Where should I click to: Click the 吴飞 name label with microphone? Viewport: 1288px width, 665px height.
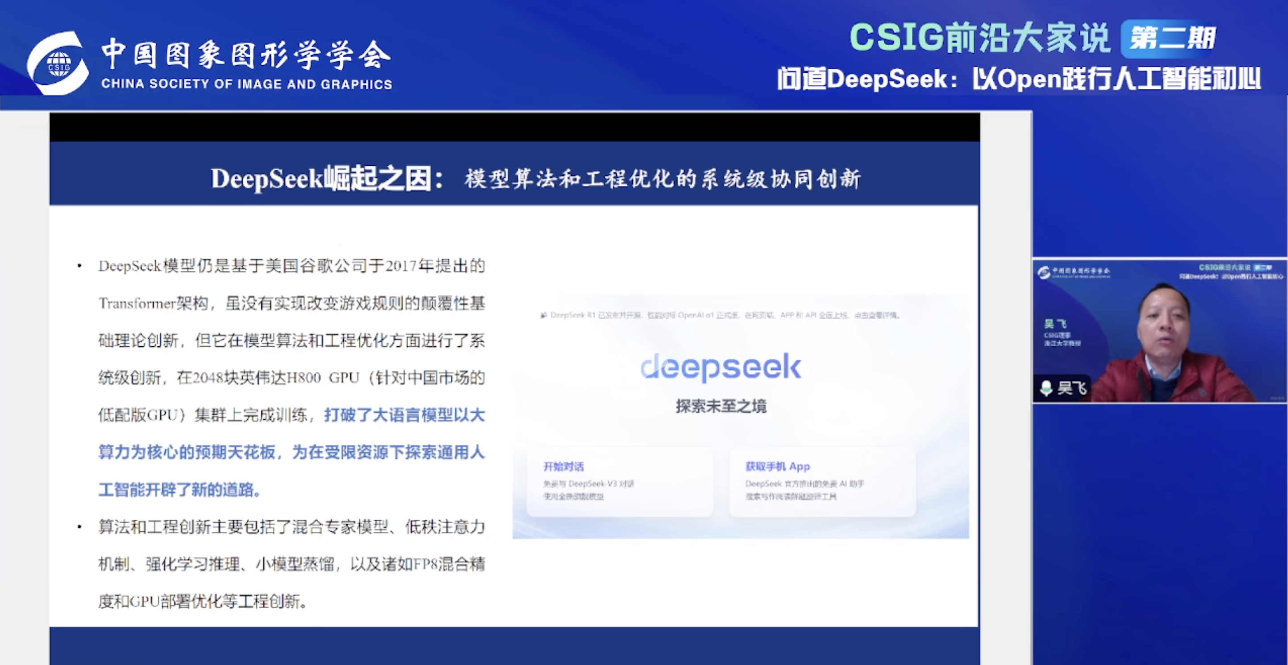(x=1063, y=388)
